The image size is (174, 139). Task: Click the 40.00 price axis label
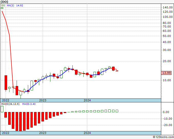pyautogui.click(x=167, y=42)
